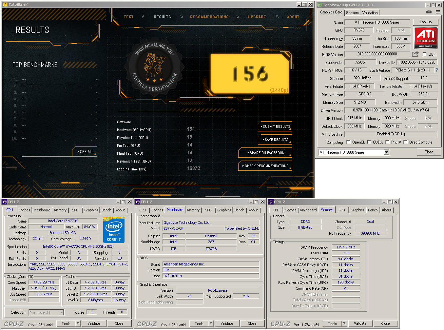Click the Driver Version field in GPU-Z
The image size is (444, 330).
coord(391,110)
